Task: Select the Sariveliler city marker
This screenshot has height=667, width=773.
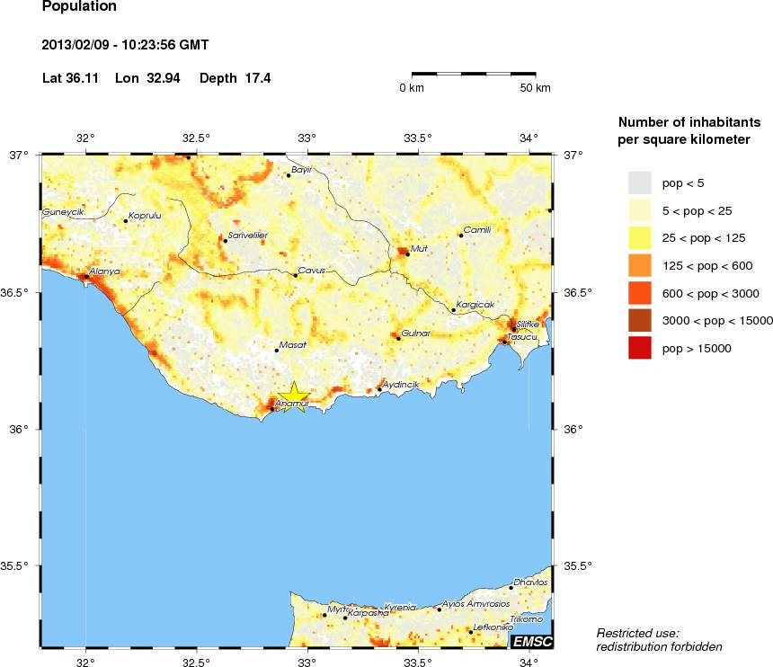Action: coord(225,241)
